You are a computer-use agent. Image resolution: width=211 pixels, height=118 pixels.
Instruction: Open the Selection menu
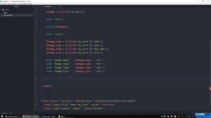pyautogui.click(x=14, y=4)
